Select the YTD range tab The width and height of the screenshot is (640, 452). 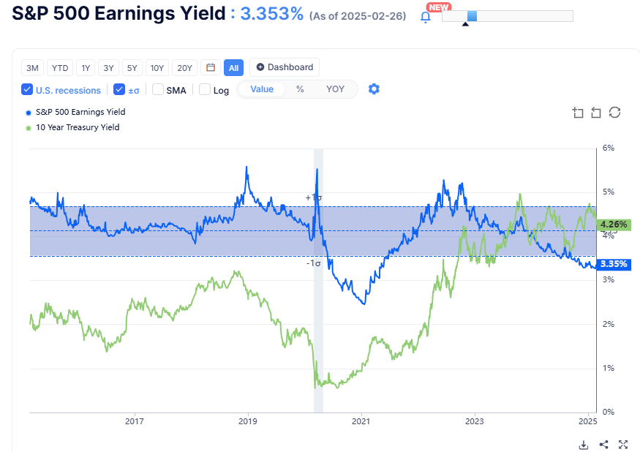(x=59, y=67)
